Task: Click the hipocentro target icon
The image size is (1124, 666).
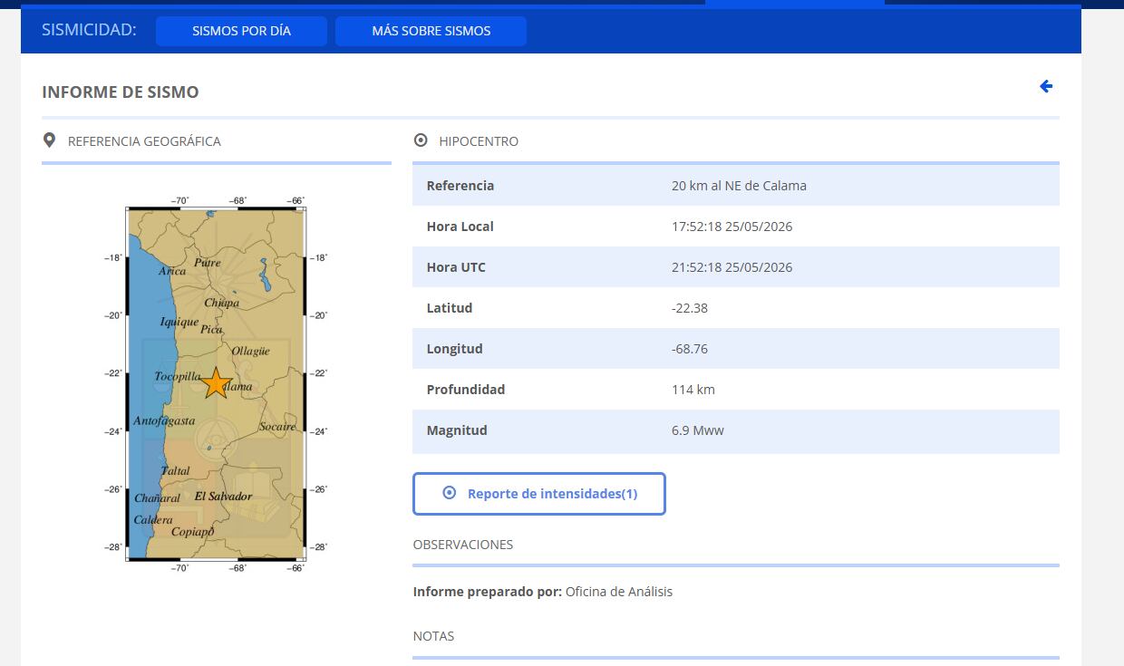Action: point(421,140)
